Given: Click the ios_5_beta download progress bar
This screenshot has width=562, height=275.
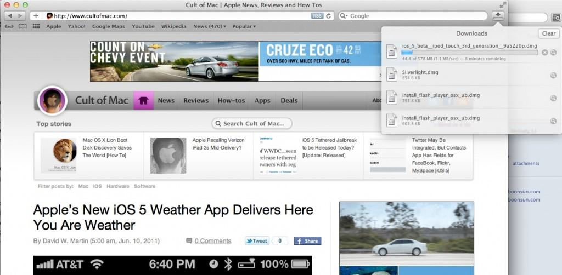Looking at the screenshot, I should pos(470,53).
